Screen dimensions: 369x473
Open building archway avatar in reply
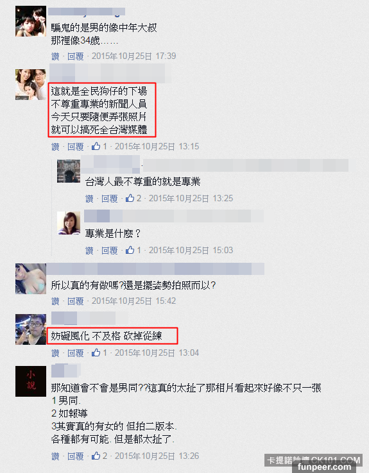click(x=69, y=171)
